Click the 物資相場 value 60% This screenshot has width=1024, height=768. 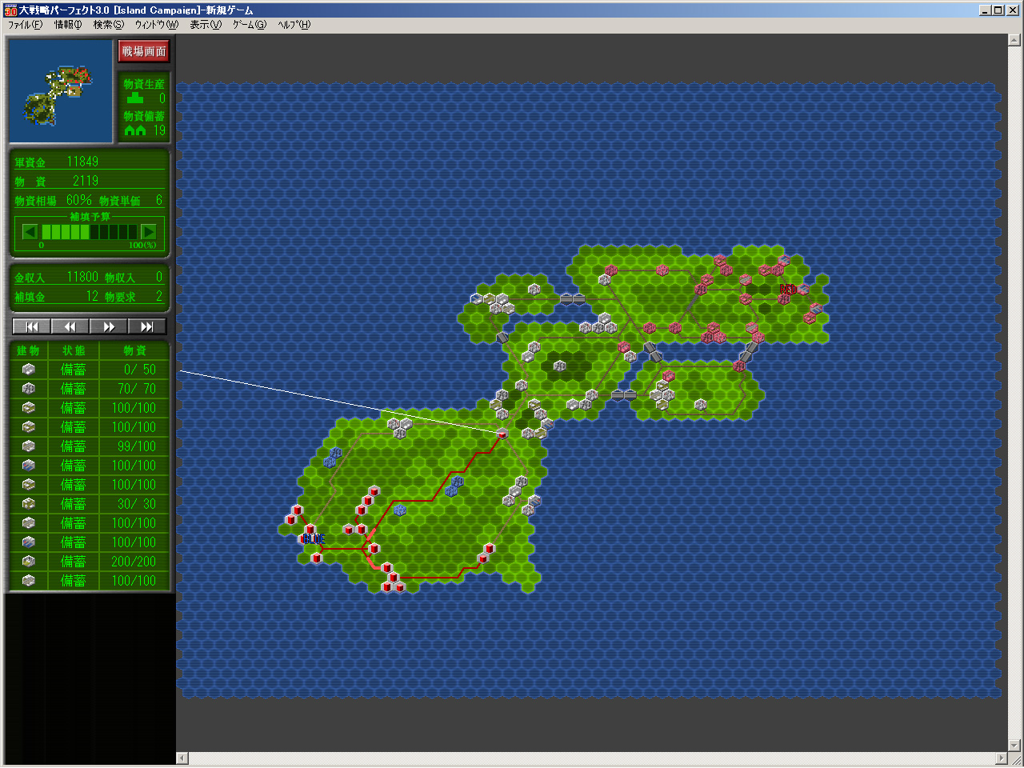point(78,200)
